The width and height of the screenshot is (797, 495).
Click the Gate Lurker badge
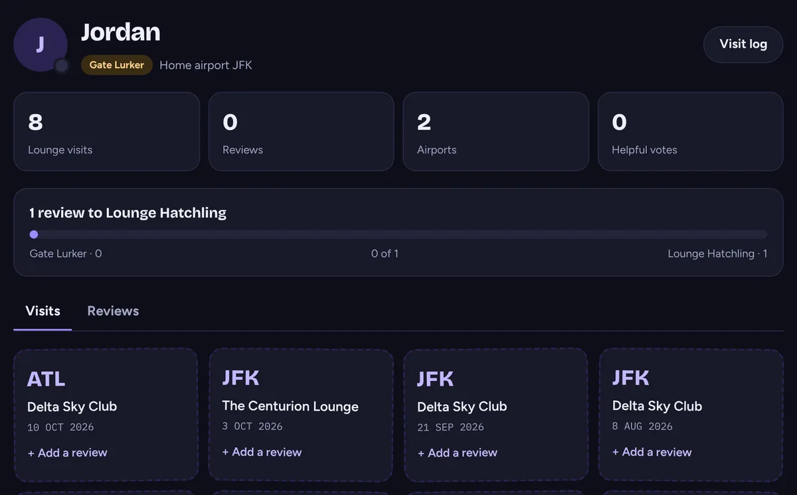(x=117, y=65)
